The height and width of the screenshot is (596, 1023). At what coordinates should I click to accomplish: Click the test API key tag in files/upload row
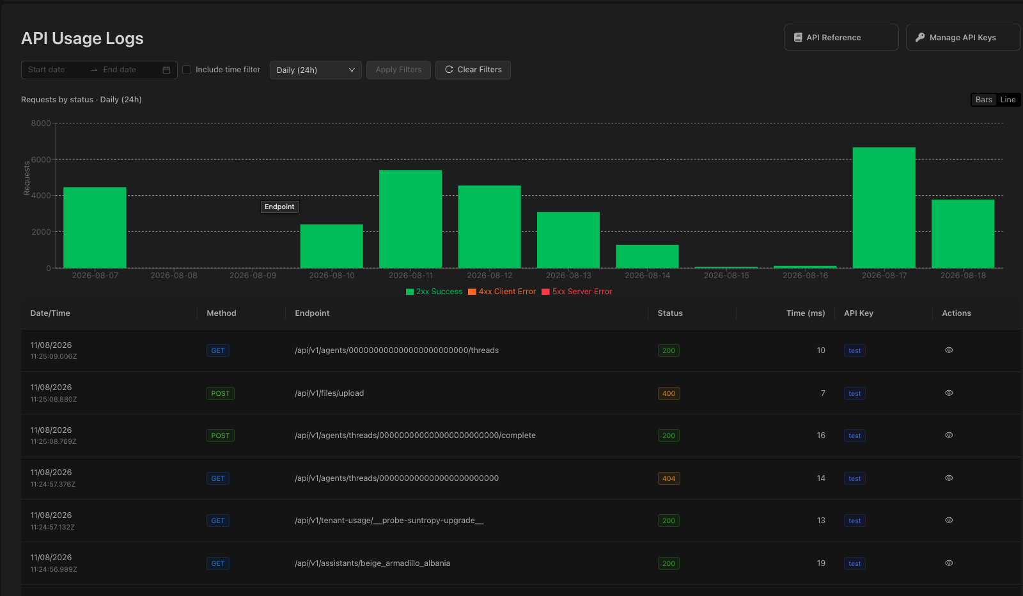(x=855, y=393)
